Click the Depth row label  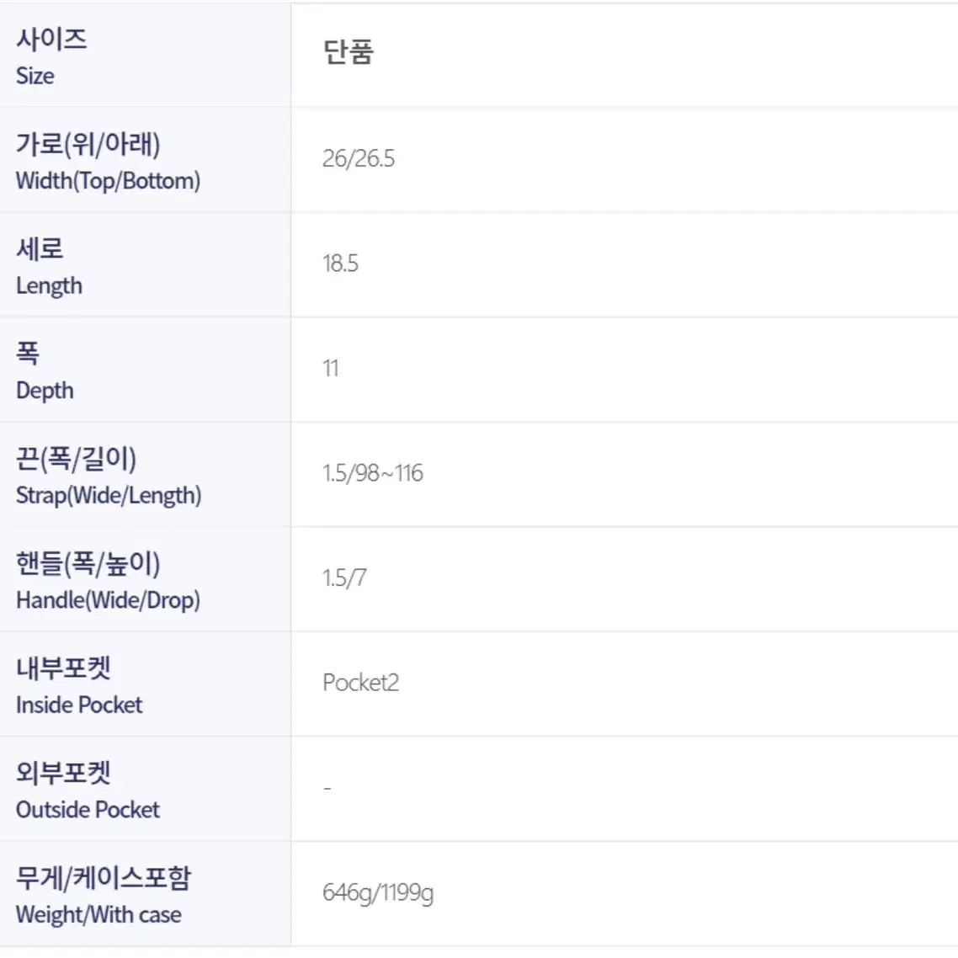pyautogui.click(x=45, y=391)
